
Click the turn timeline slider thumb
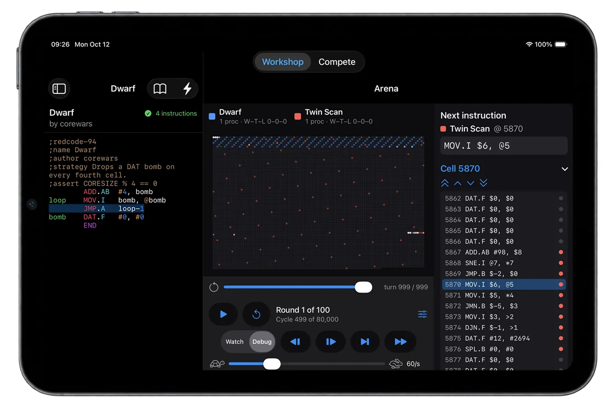pos(363,287)
